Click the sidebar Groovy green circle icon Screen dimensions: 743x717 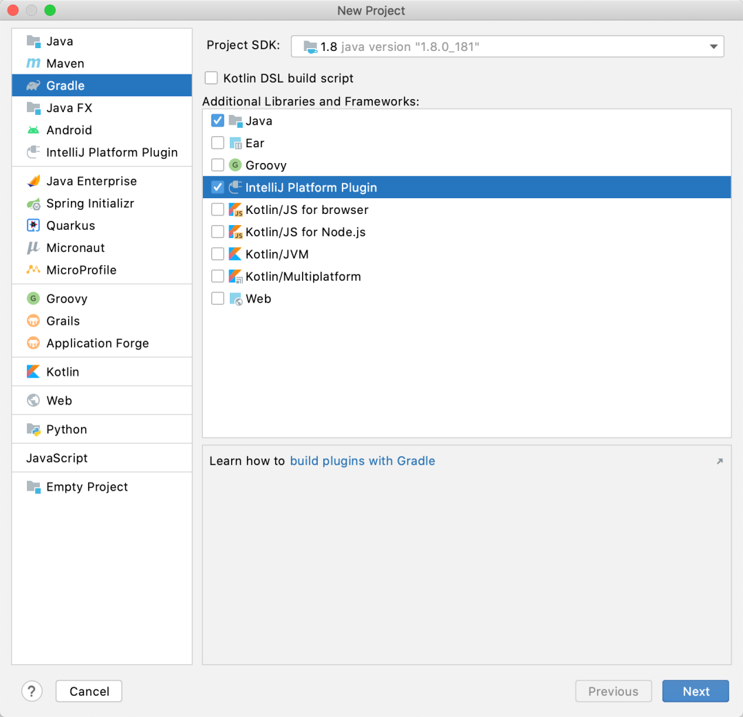[x=33, y=299]
